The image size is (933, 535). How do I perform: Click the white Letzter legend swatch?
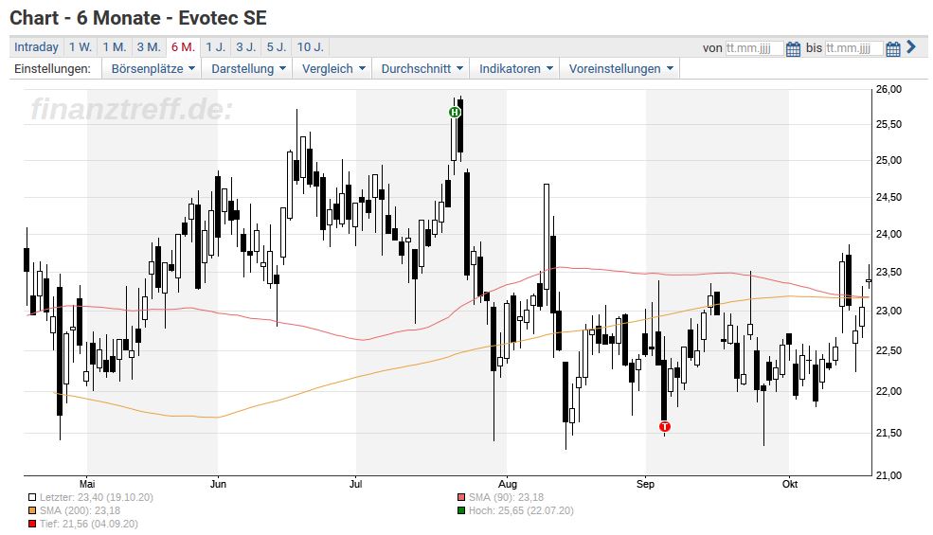[x=32, y=497]
